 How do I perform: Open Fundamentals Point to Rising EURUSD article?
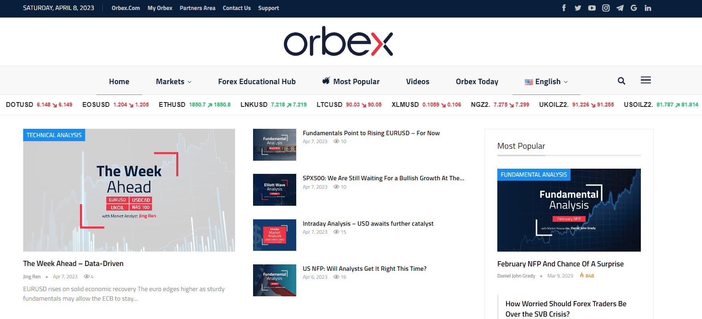pos(371,133)
